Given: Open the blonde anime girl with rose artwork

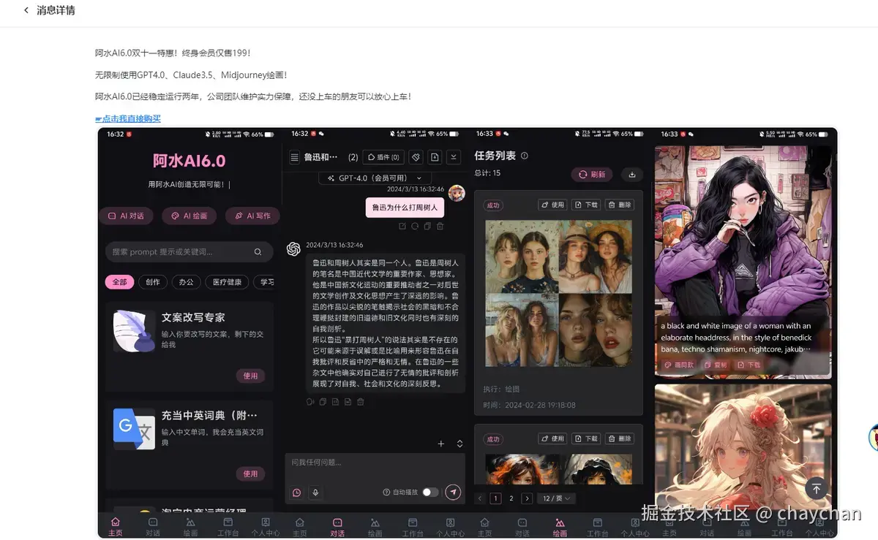Looking at the screenshot, I should pos(743,447).
